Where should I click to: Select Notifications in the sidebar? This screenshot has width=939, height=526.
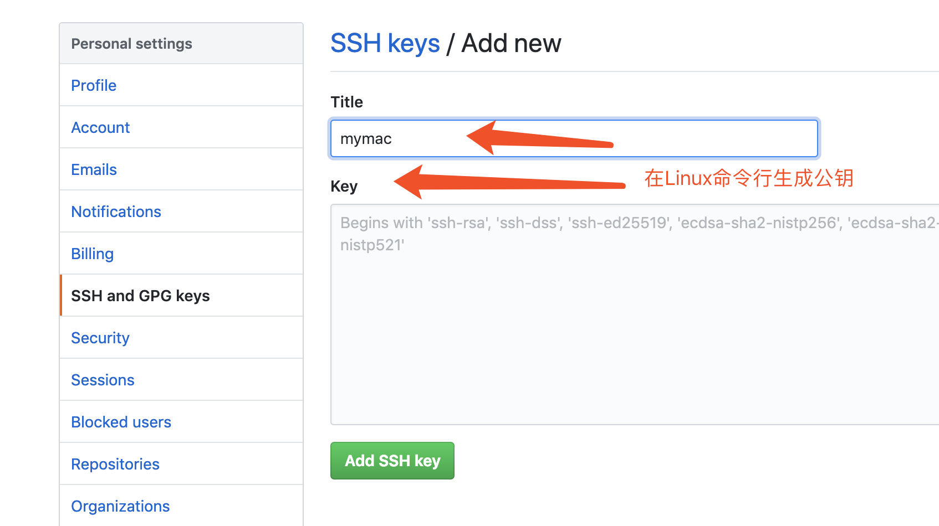tap(116, 212)
